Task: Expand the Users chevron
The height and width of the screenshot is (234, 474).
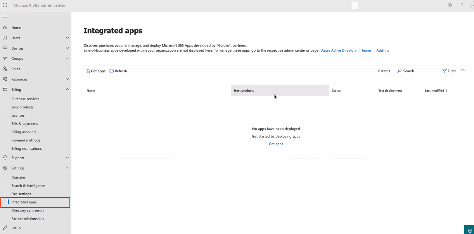Action: pyautogui.click(x=67, y=38)
